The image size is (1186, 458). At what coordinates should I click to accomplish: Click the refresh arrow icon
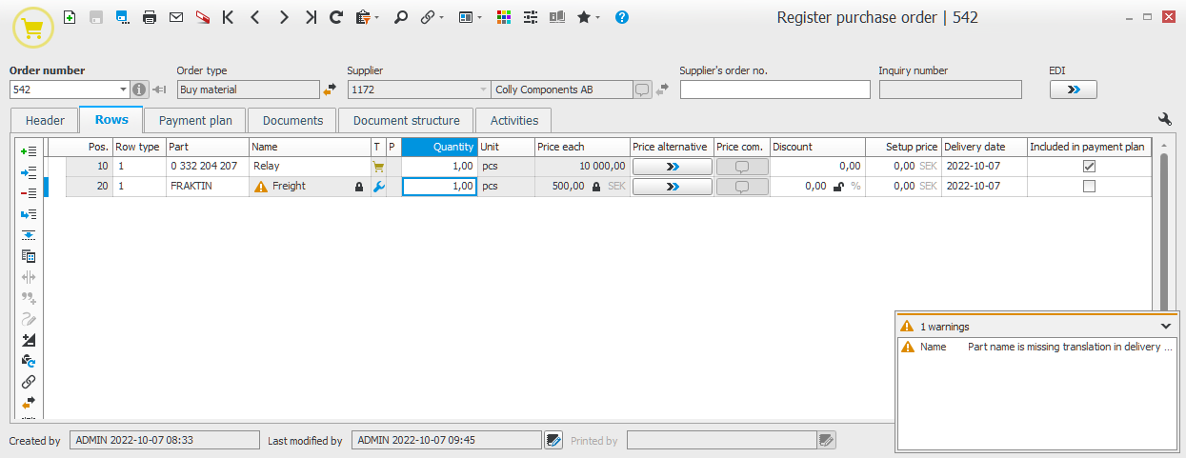(x=336, y=17)
